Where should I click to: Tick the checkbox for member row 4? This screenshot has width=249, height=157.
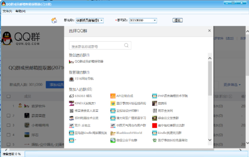click(x=9, y=135)
